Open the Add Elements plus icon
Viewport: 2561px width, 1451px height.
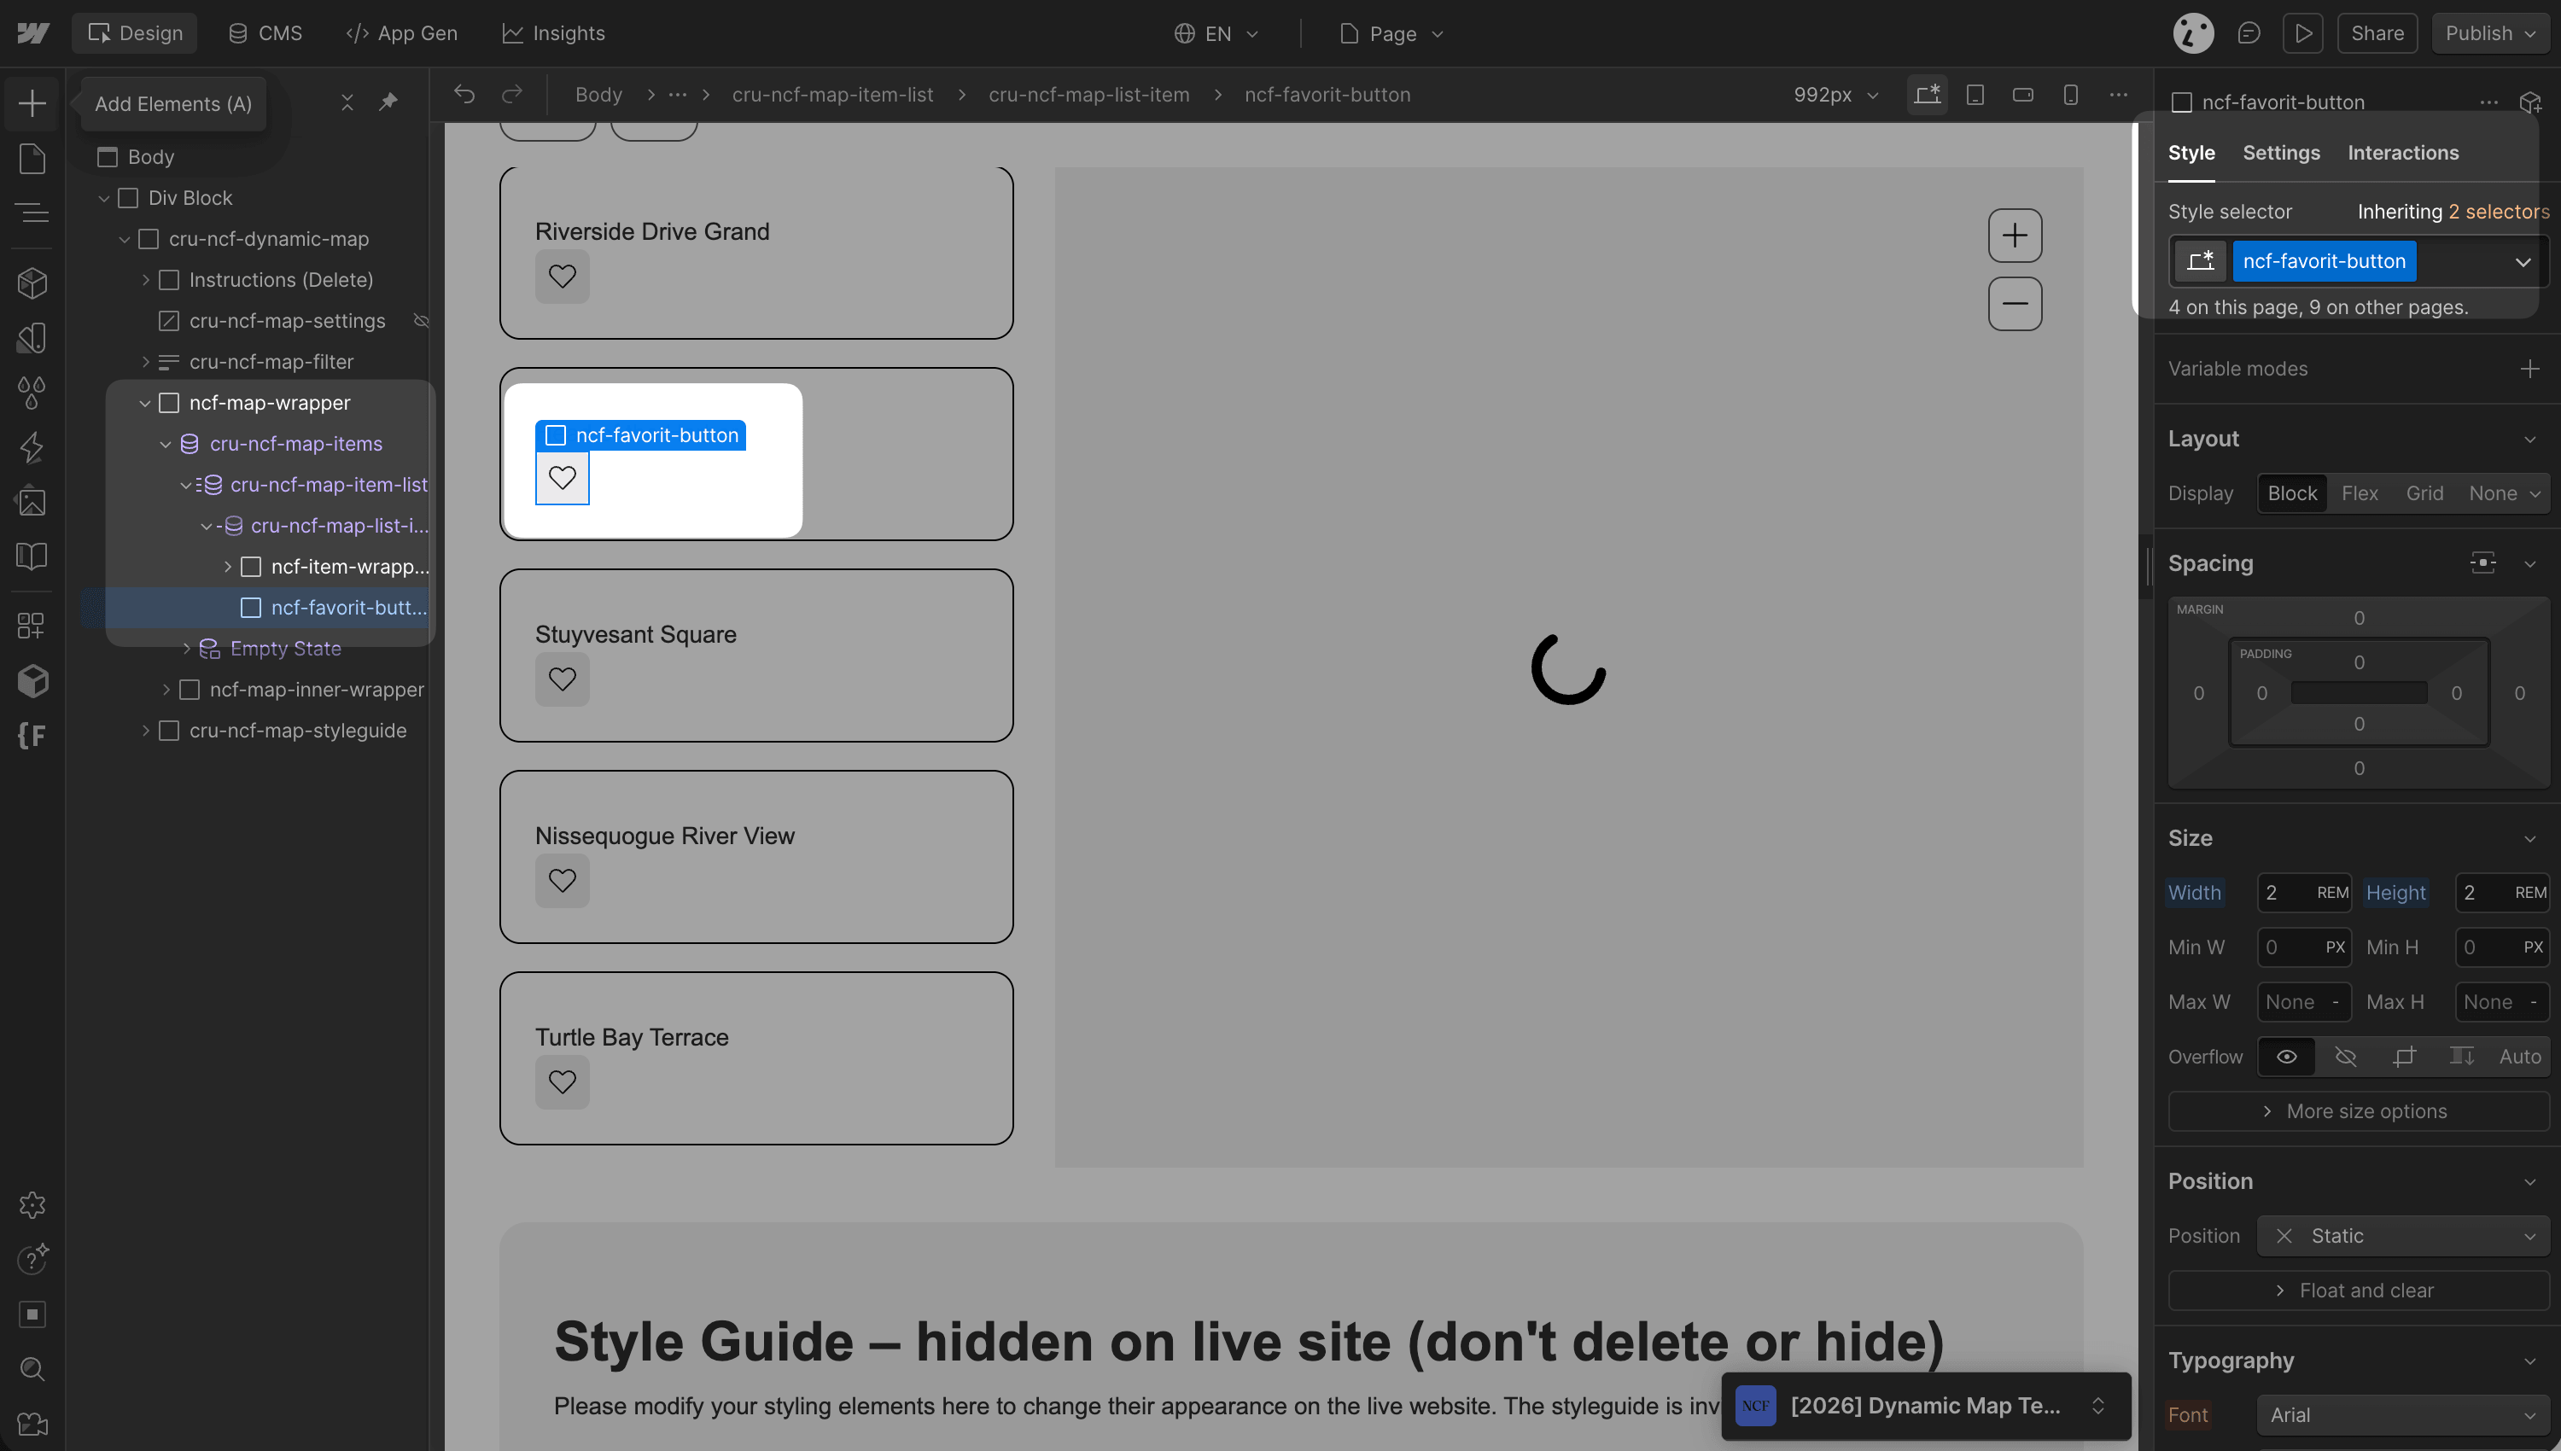32,103
